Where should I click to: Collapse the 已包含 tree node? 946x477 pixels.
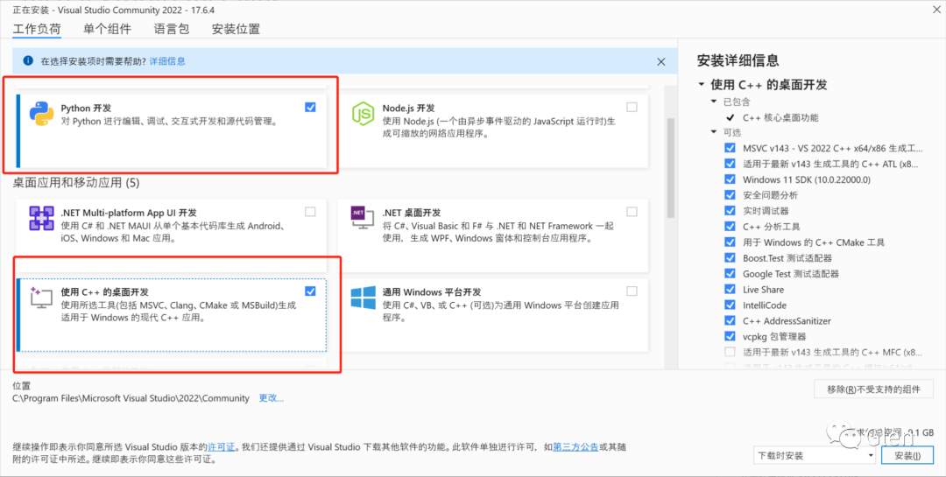(x=715, y=102)
